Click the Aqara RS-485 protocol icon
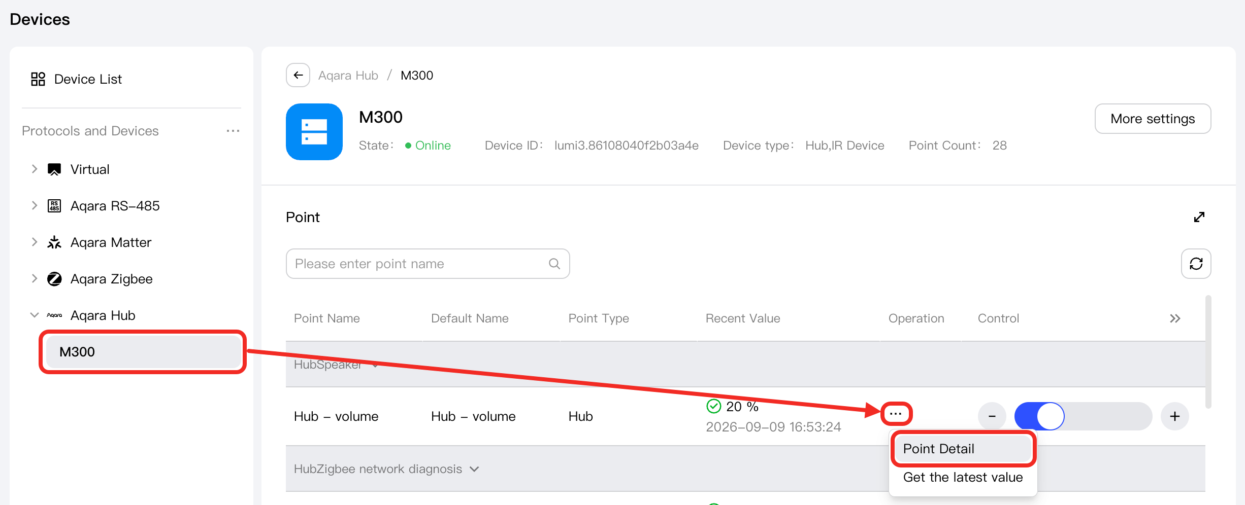 pyautogui.click(x=54, y=206)
